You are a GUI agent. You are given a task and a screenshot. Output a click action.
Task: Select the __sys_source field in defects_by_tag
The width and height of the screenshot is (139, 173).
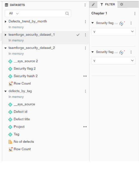(24, 104)
